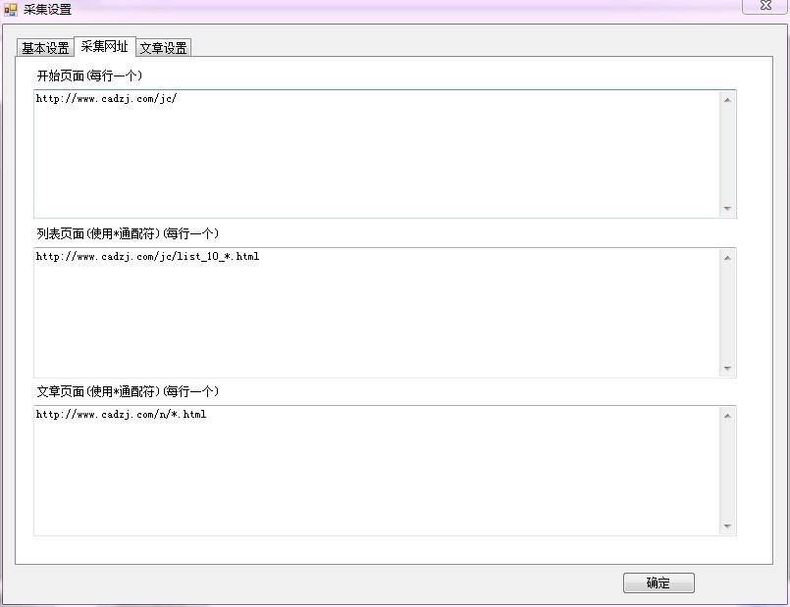Switch to the 基本设置 tab
790x607 pixels.
coord(45,48)
